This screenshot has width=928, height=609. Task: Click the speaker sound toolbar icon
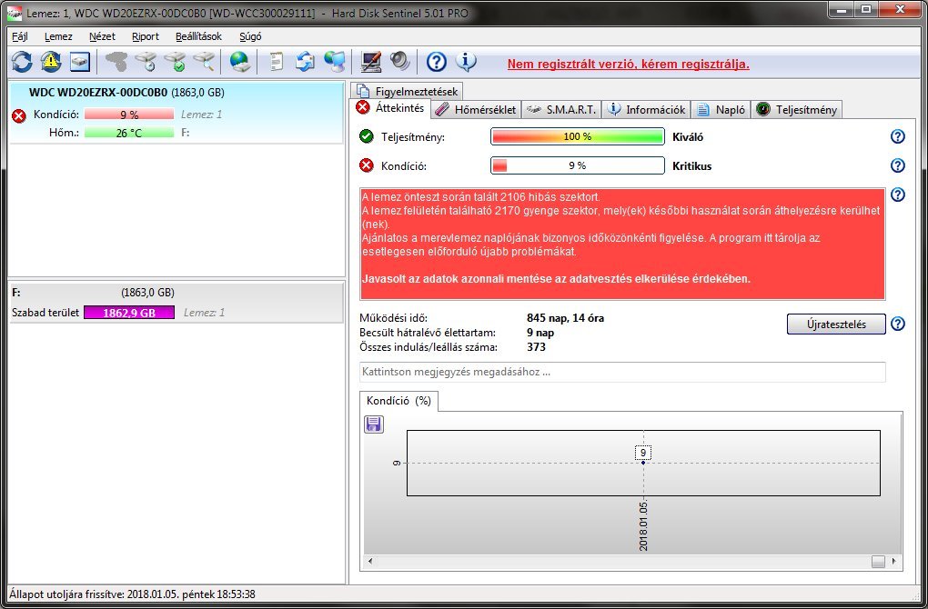point(399,62)
